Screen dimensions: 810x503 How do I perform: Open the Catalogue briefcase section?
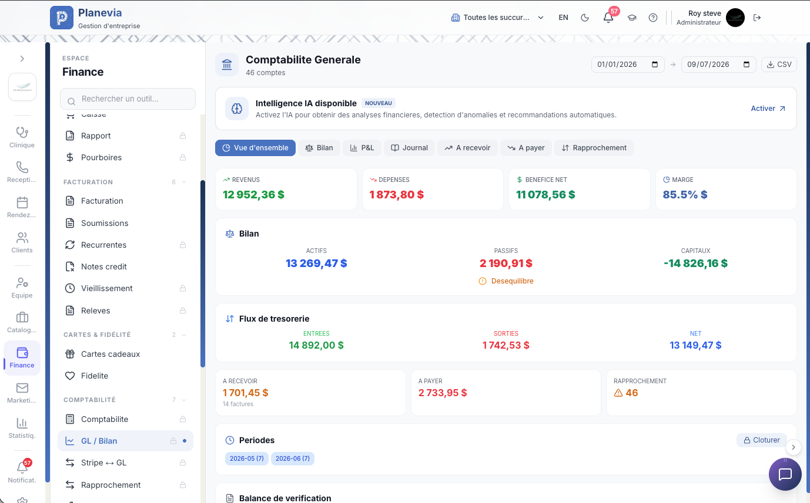point(22,323)
